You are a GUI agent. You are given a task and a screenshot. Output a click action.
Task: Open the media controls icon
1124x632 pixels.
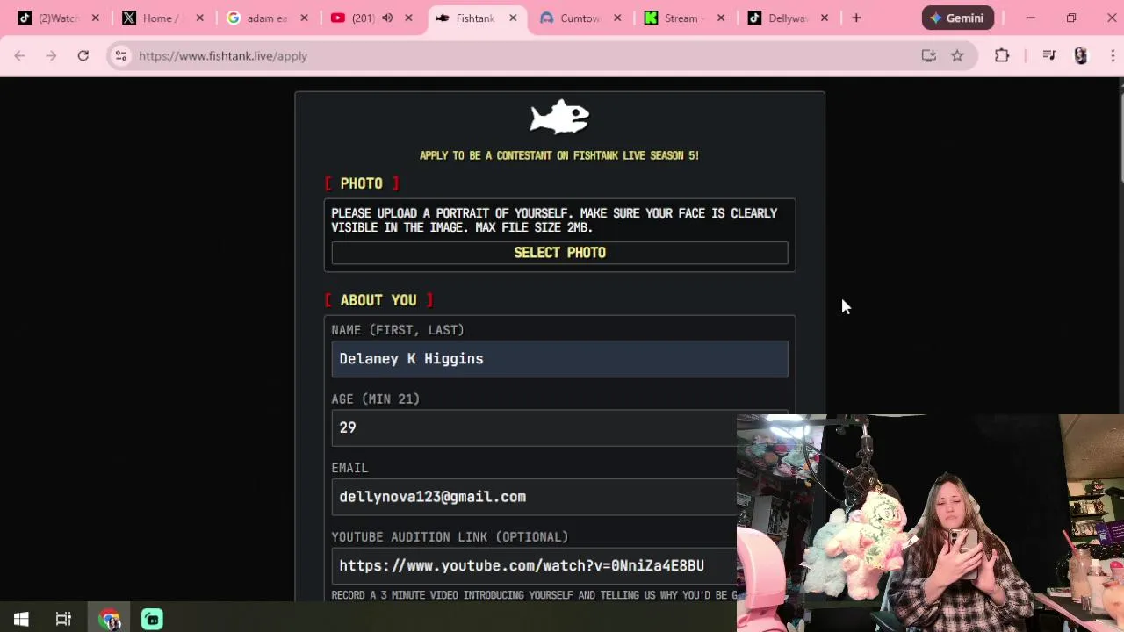coord(1048,55)
